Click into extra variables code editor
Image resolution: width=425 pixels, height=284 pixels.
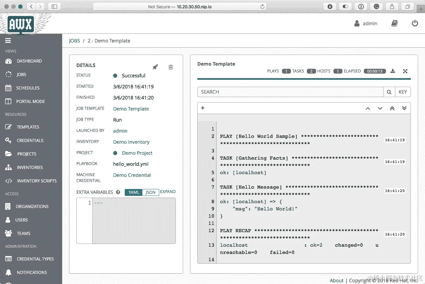(134, 221)
